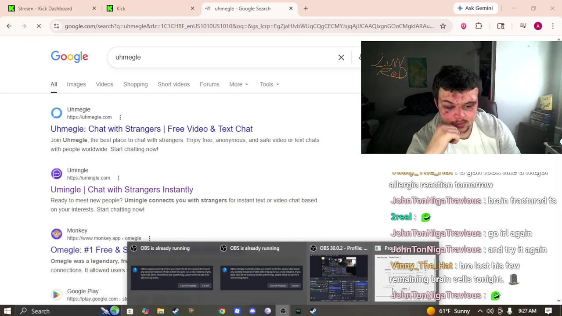Switch to Stream - Kick Dashboard tab
The width and height of the screenshot is (562, 316).
coord(51,8)
